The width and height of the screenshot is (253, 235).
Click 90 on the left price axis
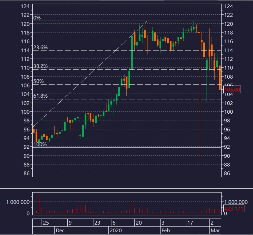tap(27, 156)
